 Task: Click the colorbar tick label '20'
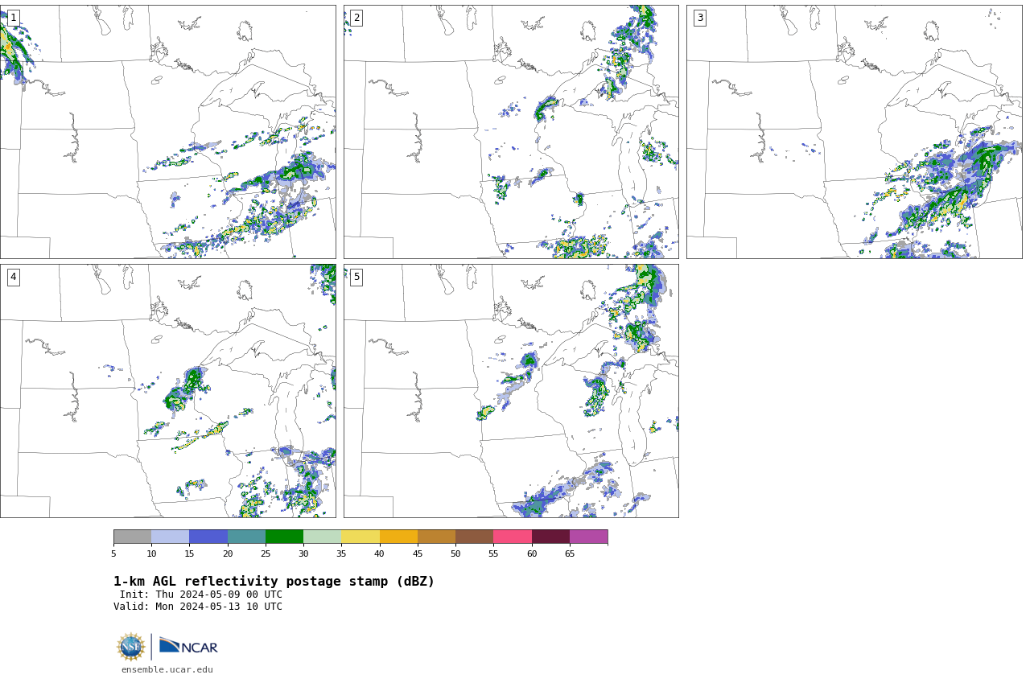coord(228,553)
